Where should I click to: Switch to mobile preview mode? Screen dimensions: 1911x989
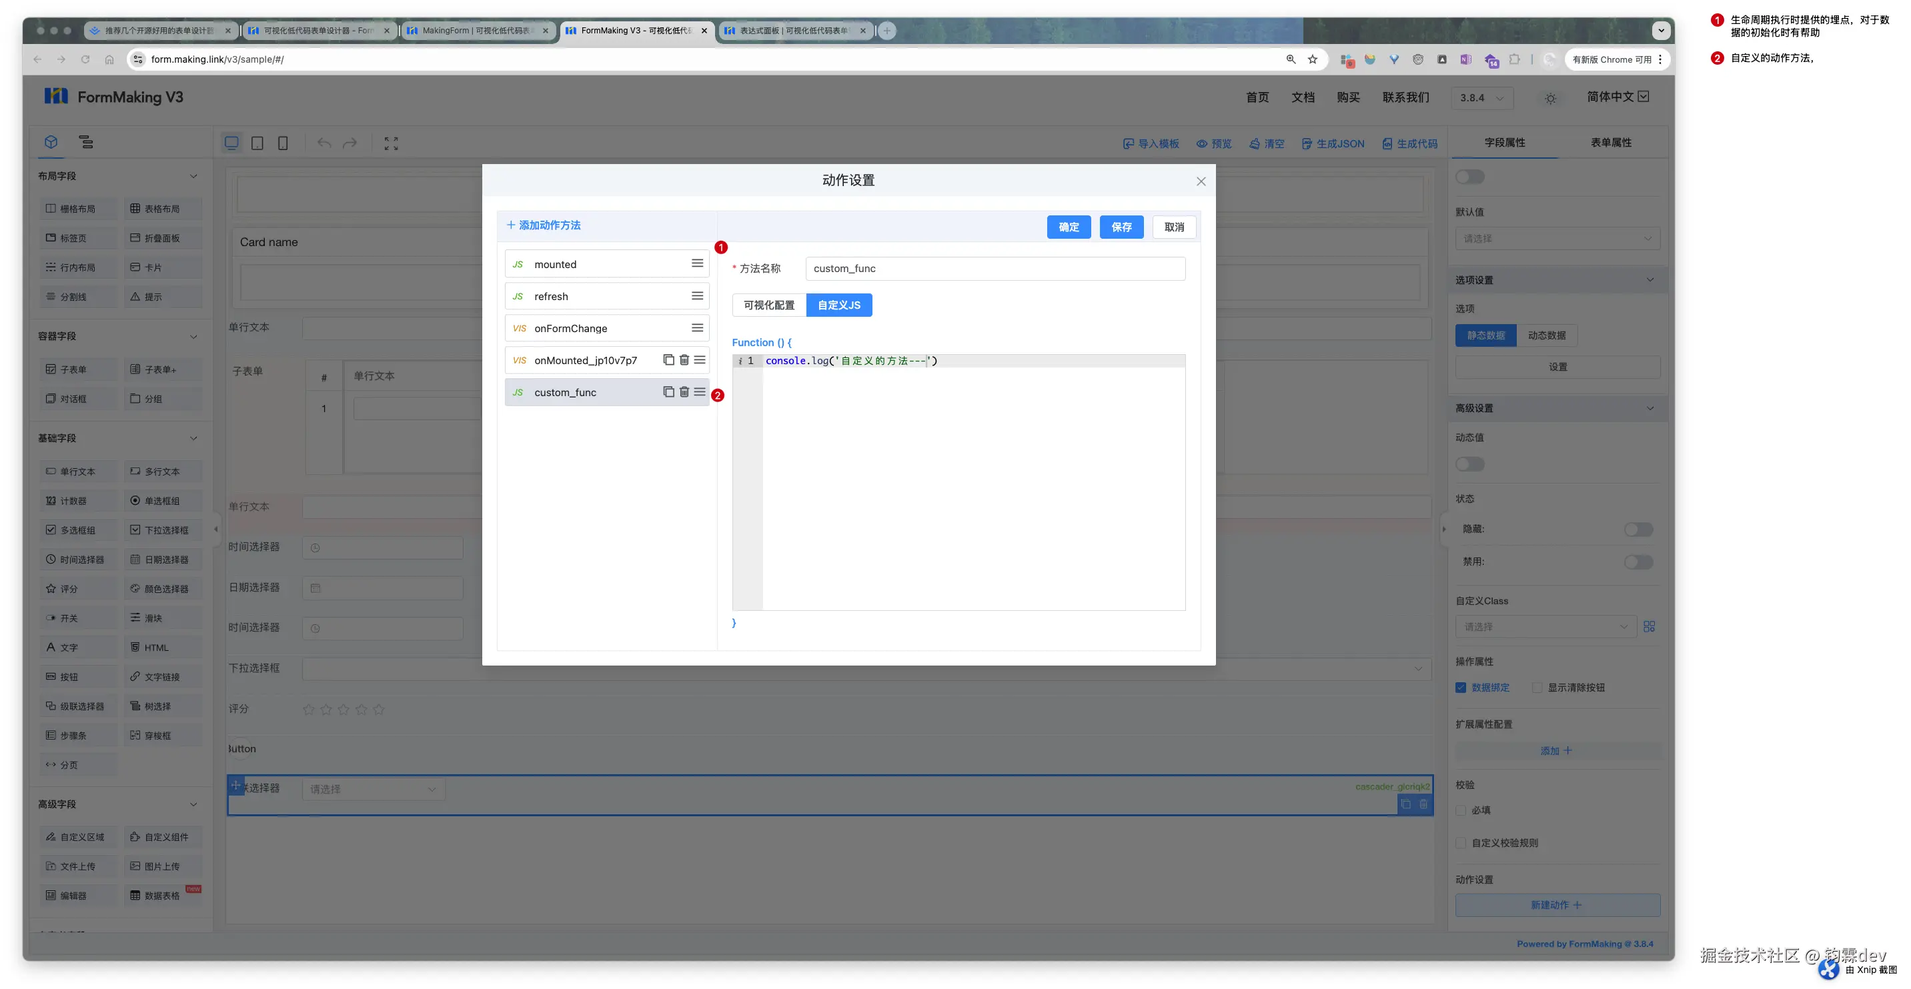click(x=283, y=143)
